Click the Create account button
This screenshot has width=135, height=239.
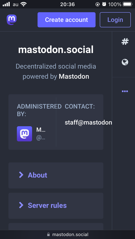pyautogui.click(x=66, y=20)
